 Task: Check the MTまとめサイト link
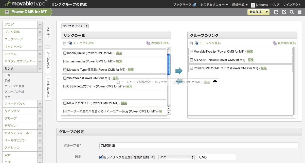(65, 103)
